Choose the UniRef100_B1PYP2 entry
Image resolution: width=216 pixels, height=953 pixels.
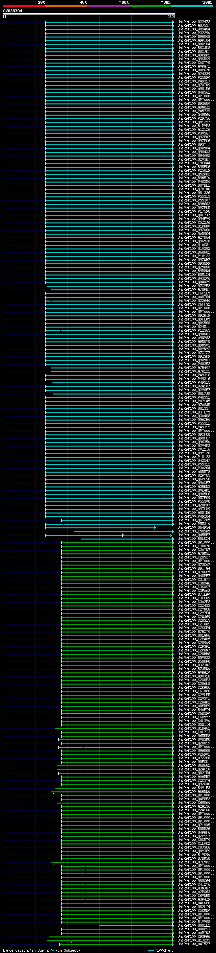click(193, 126)
